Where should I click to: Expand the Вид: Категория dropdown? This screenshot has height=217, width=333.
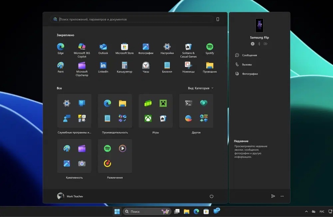[201, 88]
